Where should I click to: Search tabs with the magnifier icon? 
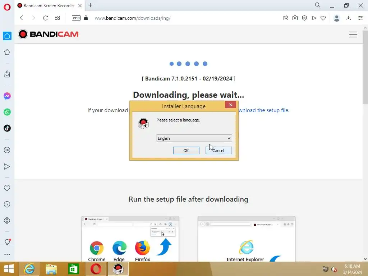coord(318,5)
